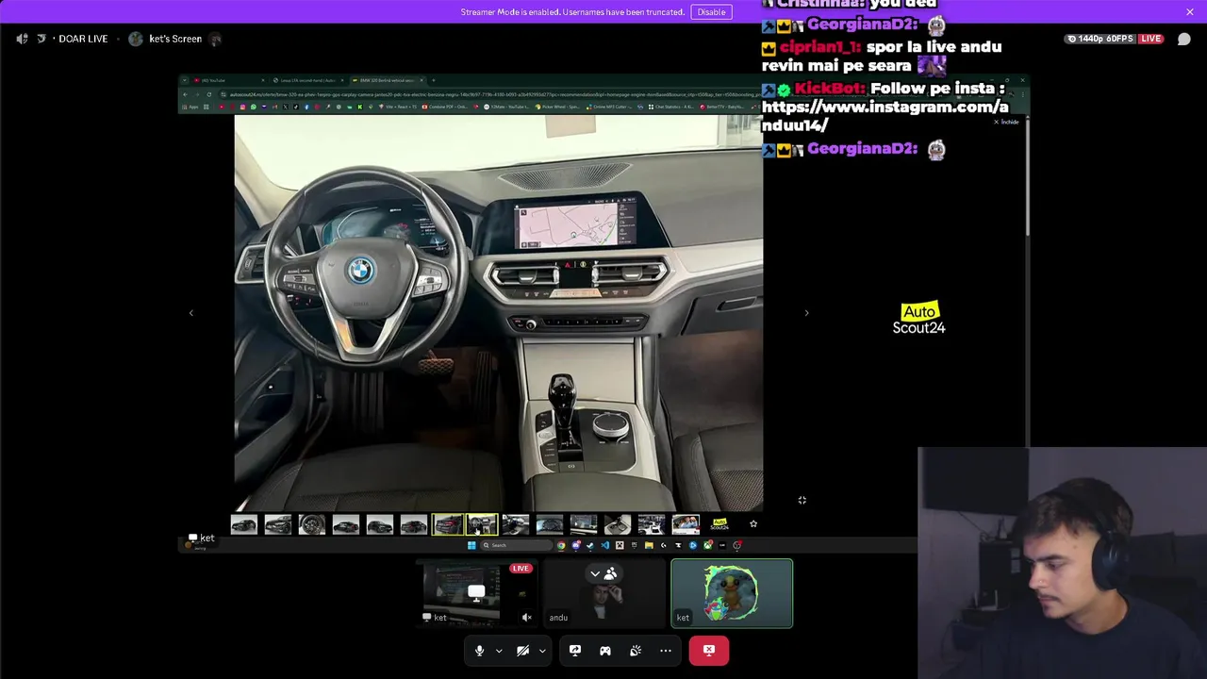Select the thumbnail showing people at the dealership
This screenshot has height=679, width=1207.
click(x=686, y=524)
